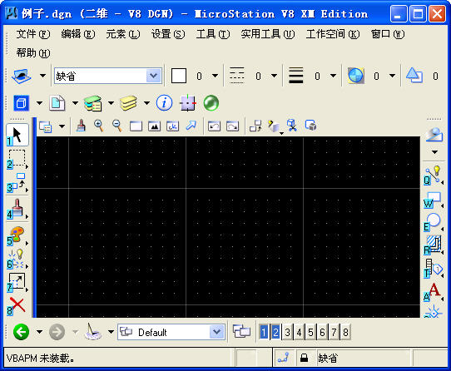Toggle view window 1 button
451x371 pixels.
tap(264, 332)
